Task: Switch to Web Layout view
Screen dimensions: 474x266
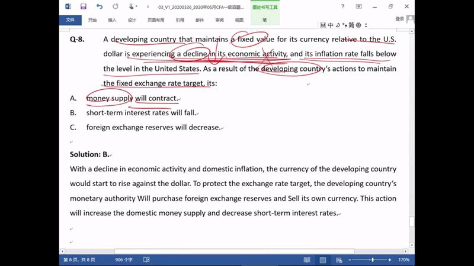Action: [x=338, y=259]
